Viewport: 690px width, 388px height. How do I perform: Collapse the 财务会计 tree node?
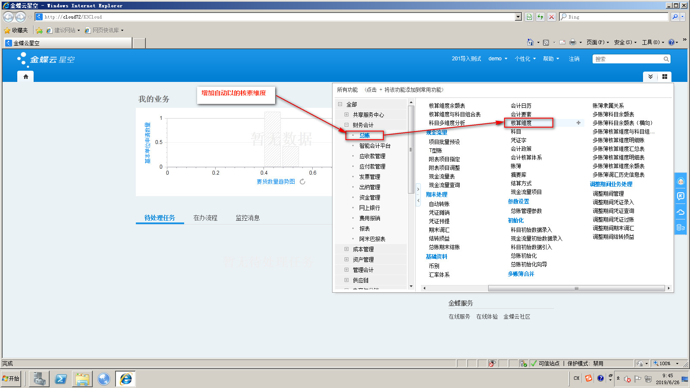346,125
